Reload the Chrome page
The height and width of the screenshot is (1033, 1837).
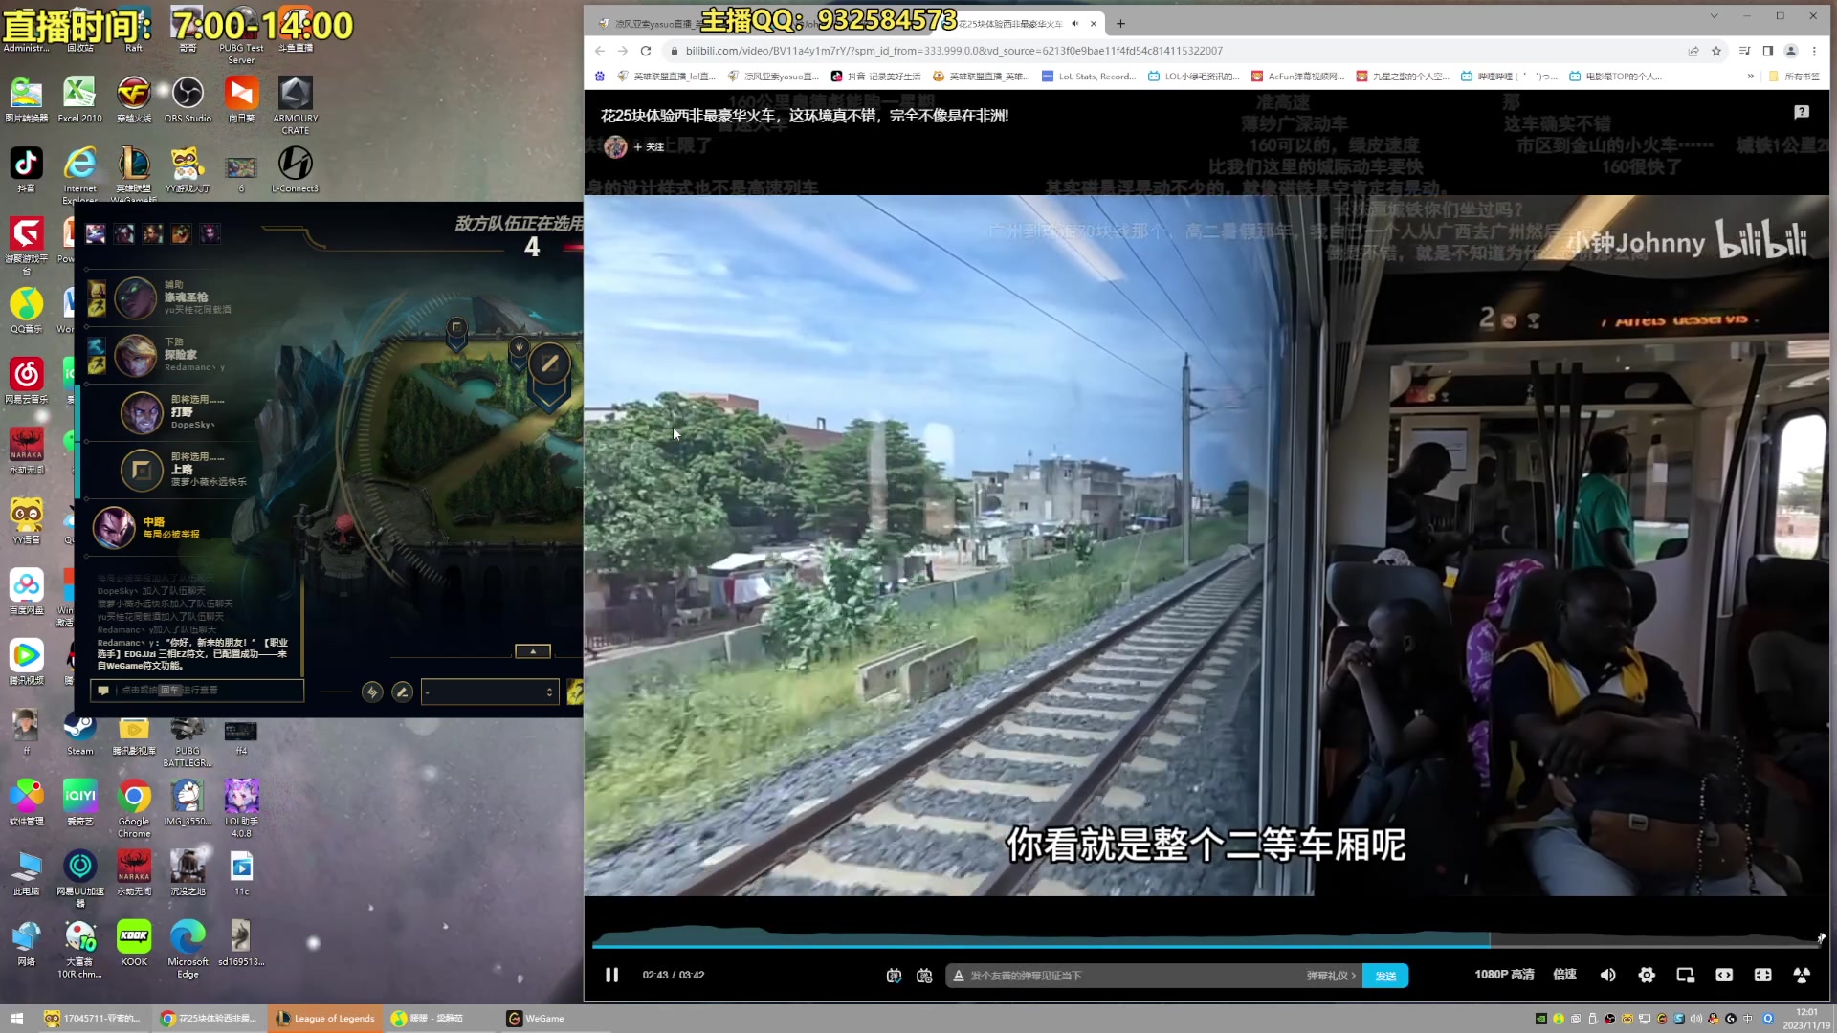[646, 51]
